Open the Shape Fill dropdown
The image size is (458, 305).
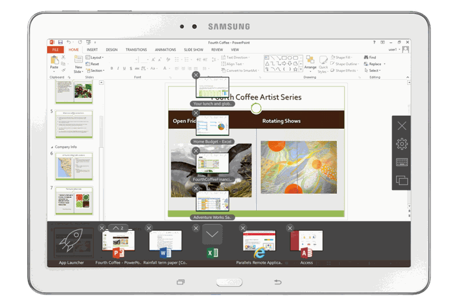(342, 57)
